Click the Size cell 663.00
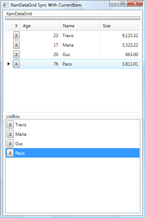The width and height of the screenshot is (145, 218). (120, 54)
